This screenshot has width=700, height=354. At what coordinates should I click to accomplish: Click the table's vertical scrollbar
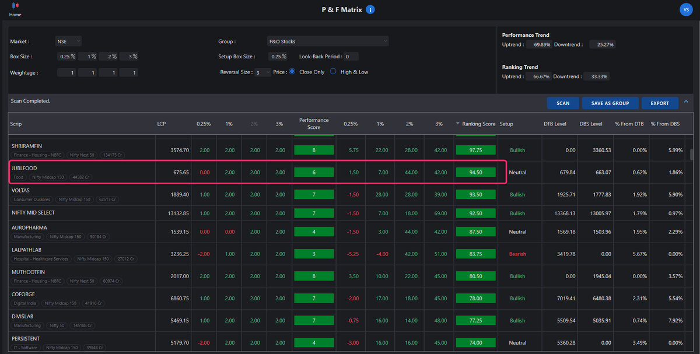click(692, 155)
